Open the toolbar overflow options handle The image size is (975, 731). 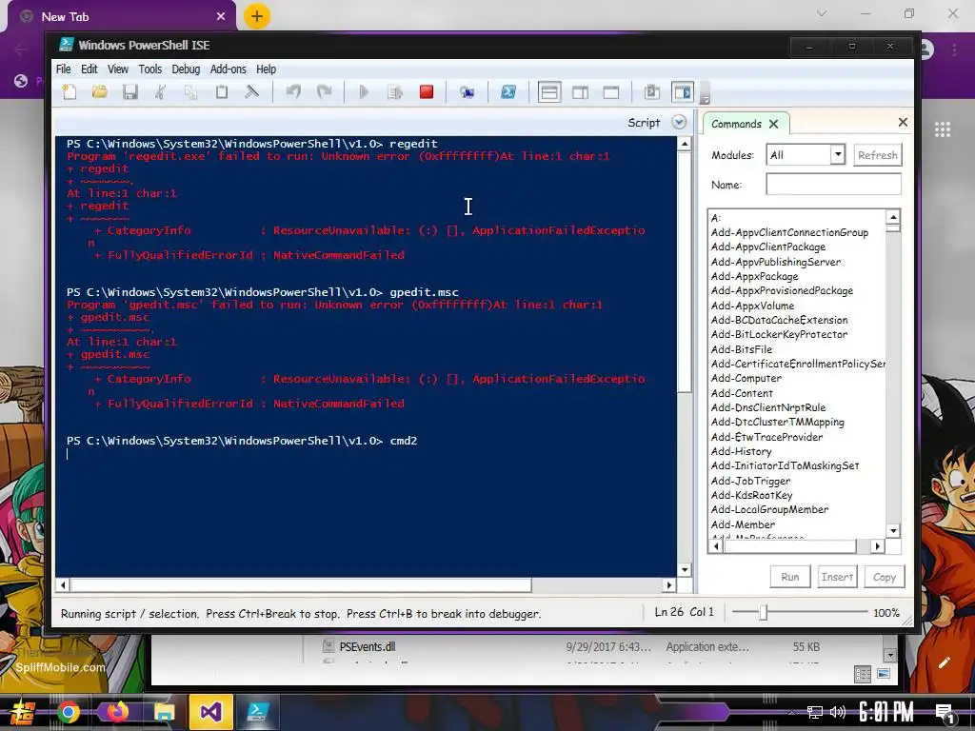tap(705, 94)
